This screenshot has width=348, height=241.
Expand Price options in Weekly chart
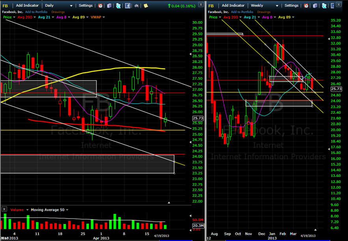point(220,17)
